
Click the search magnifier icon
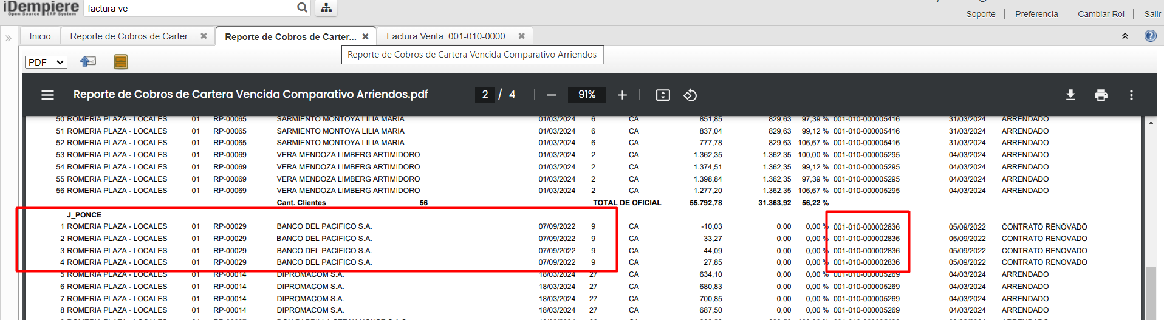[302, 8]
